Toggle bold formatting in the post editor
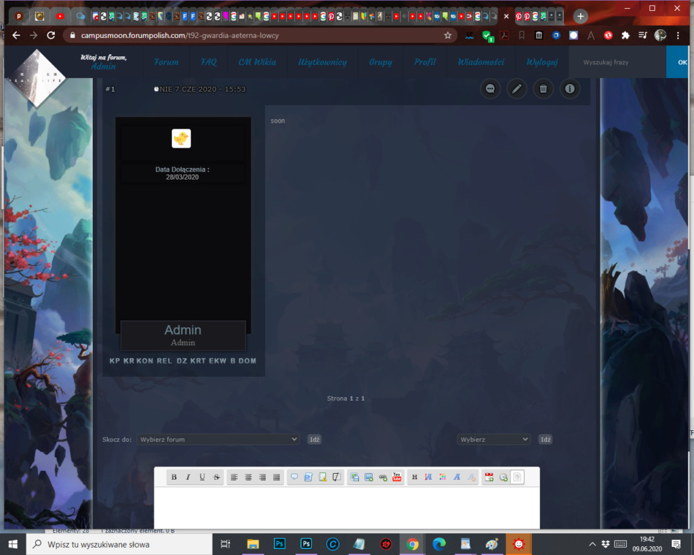Viewport: 694px width, 555px height. [x=174, y=477]
